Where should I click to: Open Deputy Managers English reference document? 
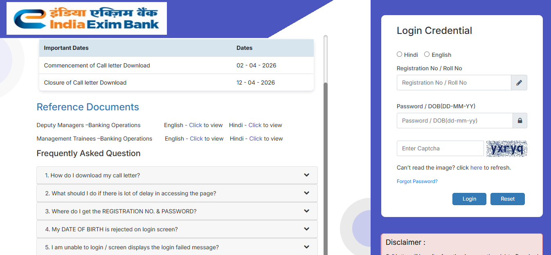[196, 125]
